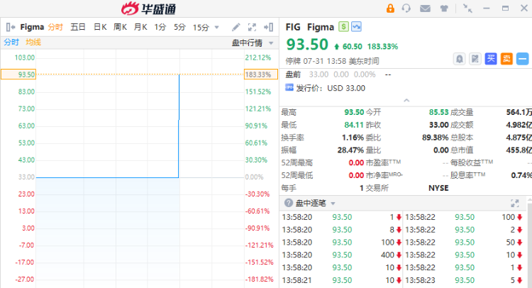Open the notes edit icon
This screenshot has width=532, height=288.
475,59
